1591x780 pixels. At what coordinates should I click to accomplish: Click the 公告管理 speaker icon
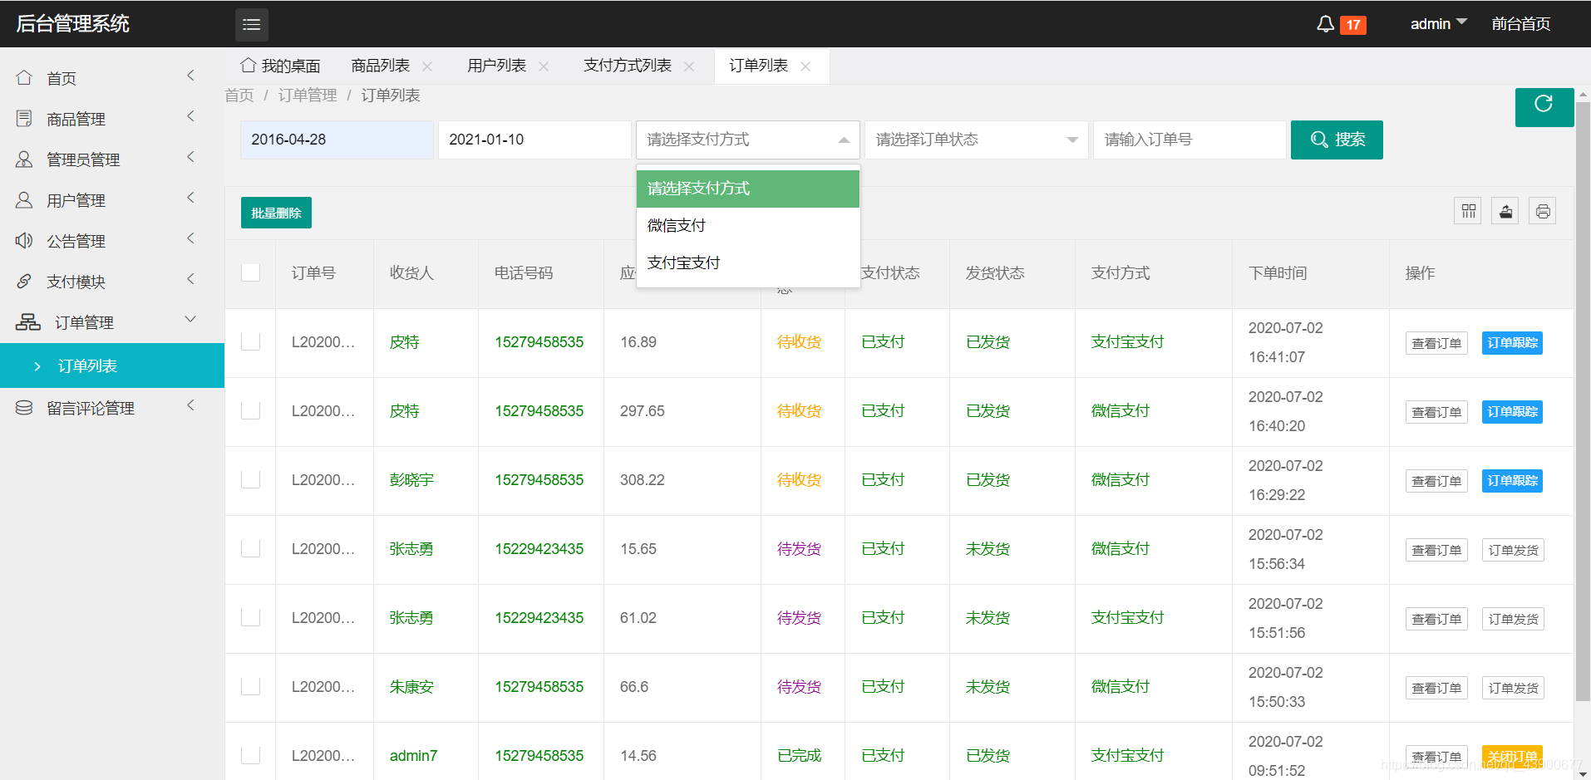pos(24,240)
